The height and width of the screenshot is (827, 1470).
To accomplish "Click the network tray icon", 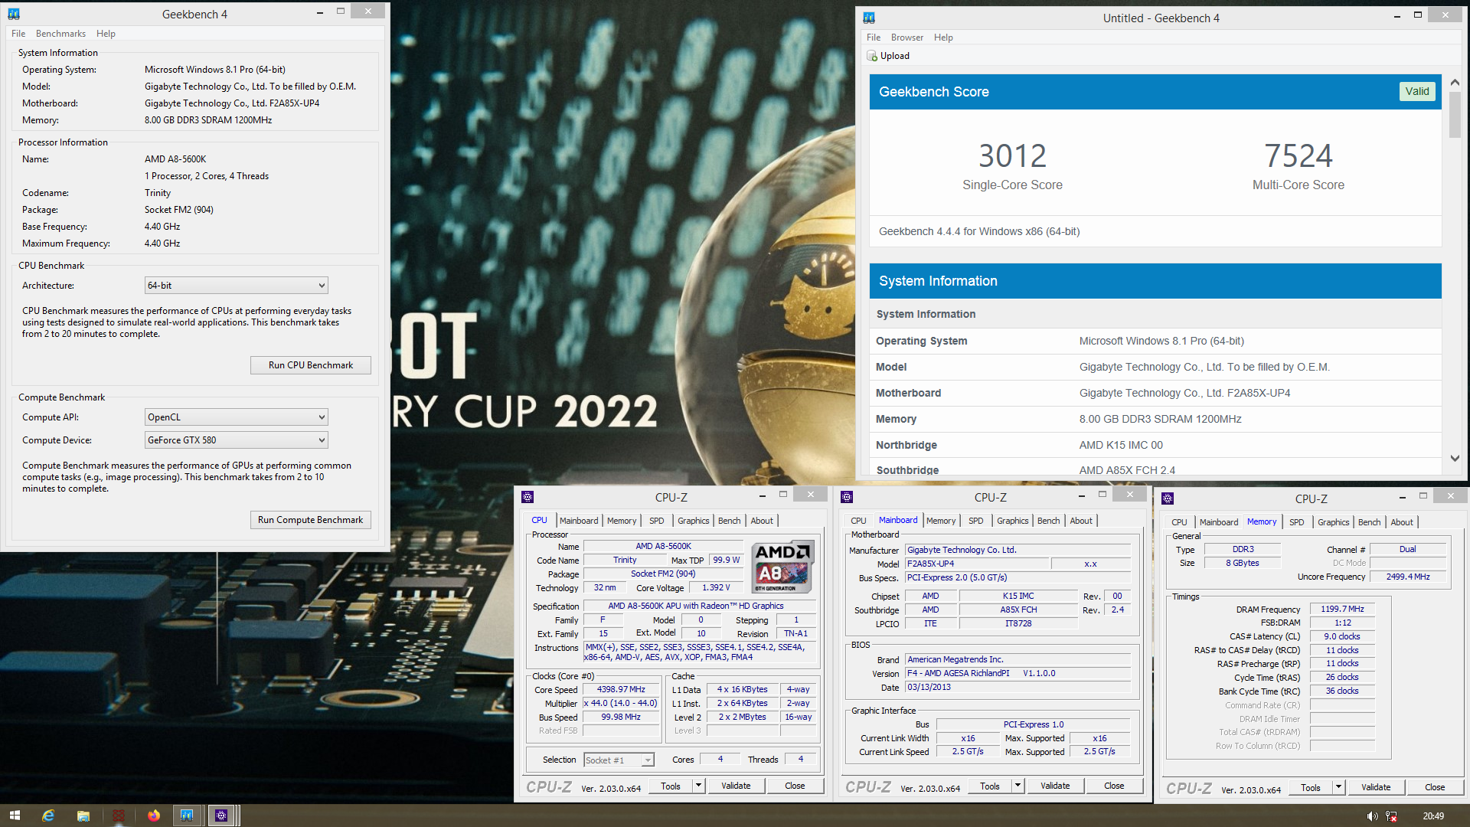I will click(x=1392, y=816).
